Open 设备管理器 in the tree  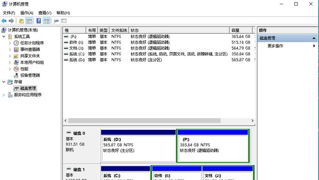30,75
